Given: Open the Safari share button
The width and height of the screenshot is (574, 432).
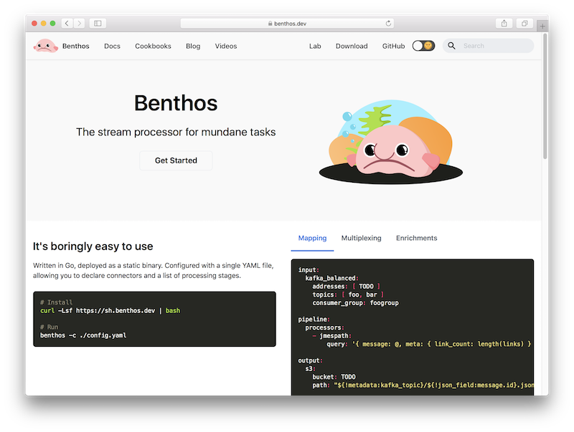Looking at the screenshot, I should click(x=504, y=24).
